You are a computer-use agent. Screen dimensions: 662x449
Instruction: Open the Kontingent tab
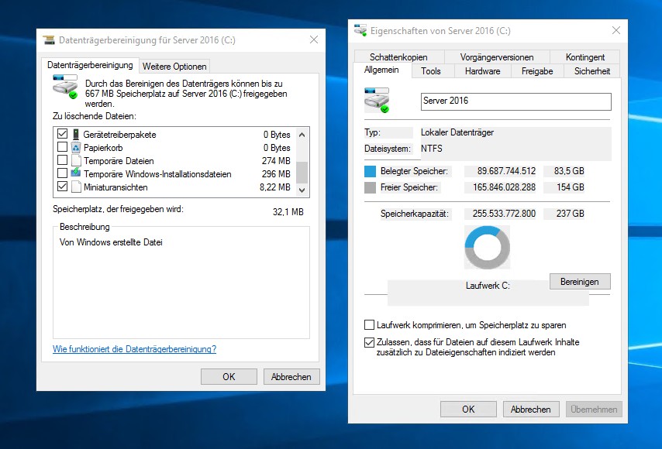point(585,57)
